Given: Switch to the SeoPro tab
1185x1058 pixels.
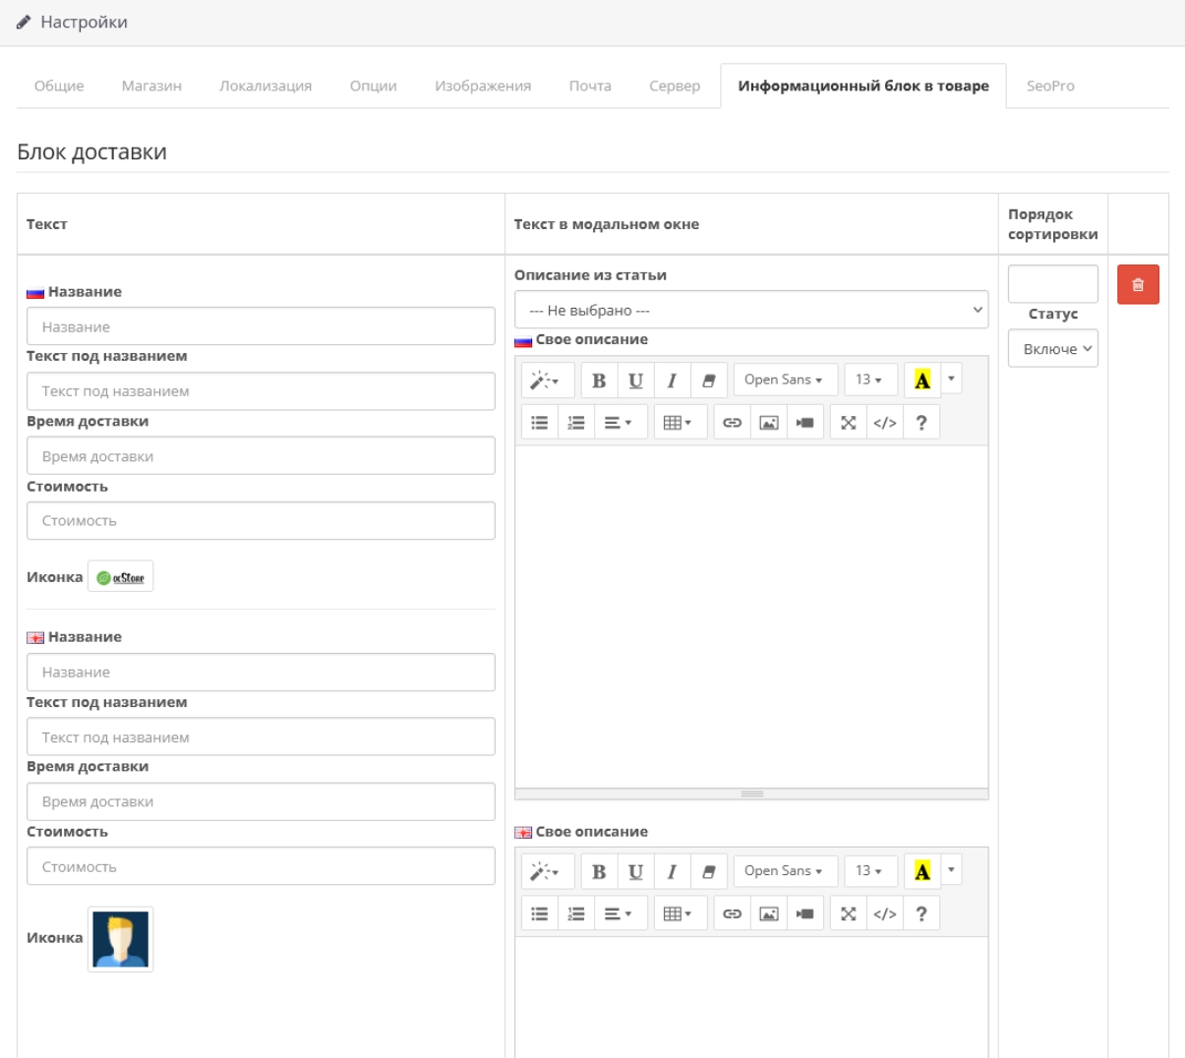Looking at the screenshot, I should [1050, 86].
